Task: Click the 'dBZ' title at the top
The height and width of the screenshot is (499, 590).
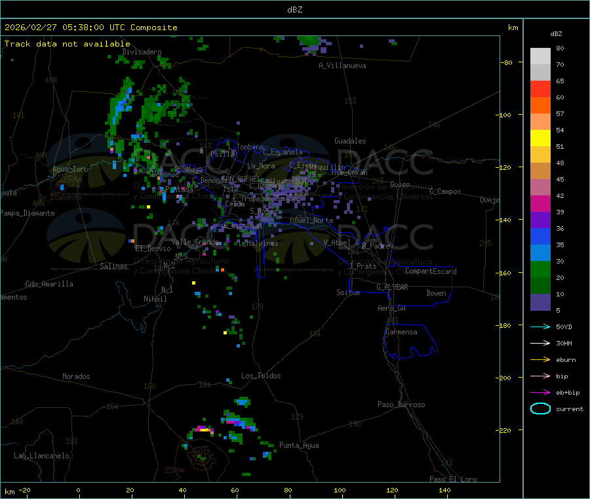Action: click(x=294, y=10)
